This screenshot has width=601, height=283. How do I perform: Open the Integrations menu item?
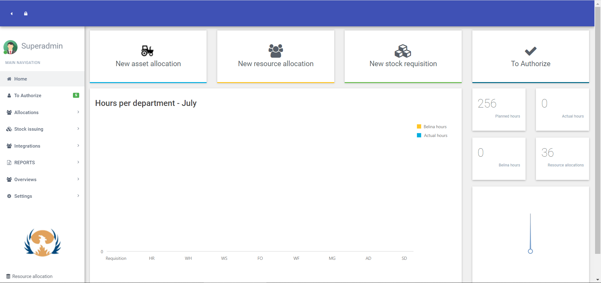click(42, 146)
